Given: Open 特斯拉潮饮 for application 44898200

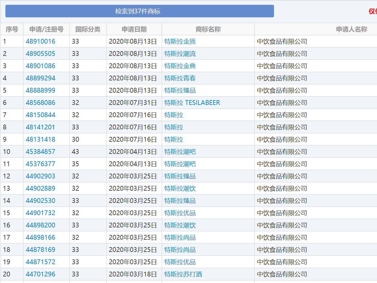Looking at the screenshot, I should pos(180,225).
